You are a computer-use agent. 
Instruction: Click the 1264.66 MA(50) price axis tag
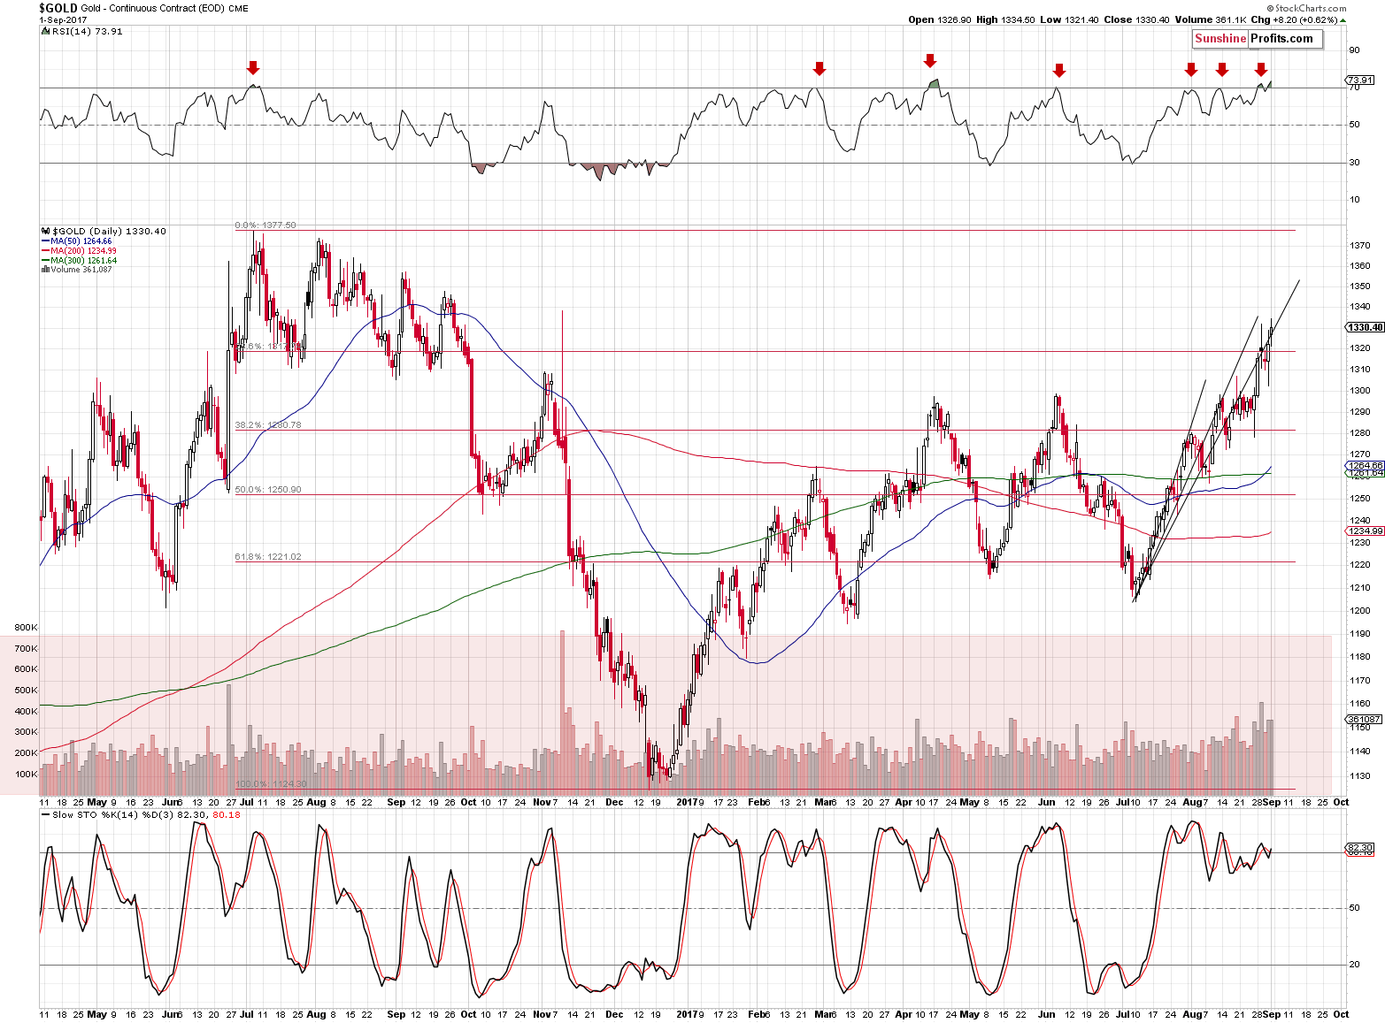1365,465
